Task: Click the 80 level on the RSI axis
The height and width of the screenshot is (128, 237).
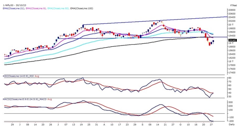Action: [x=230, y=78]
